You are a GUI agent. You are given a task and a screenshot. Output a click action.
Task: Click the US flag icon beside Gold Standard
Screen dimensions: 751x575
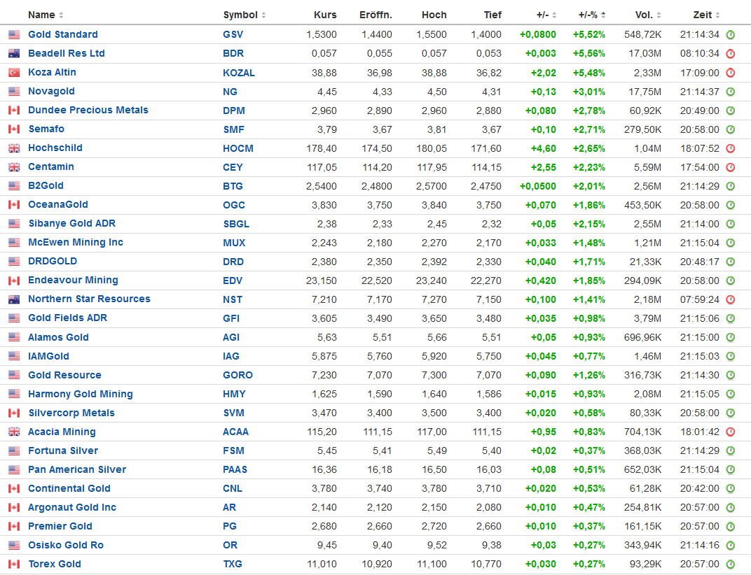[15, 34]
